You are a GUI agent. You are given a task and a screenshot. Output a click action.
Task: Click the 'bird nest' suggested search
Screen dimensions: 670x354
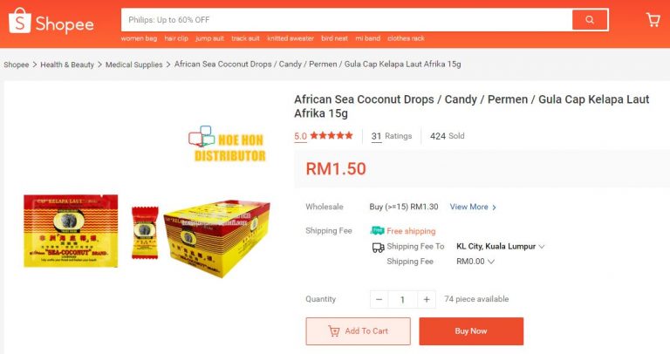(334, 39)
